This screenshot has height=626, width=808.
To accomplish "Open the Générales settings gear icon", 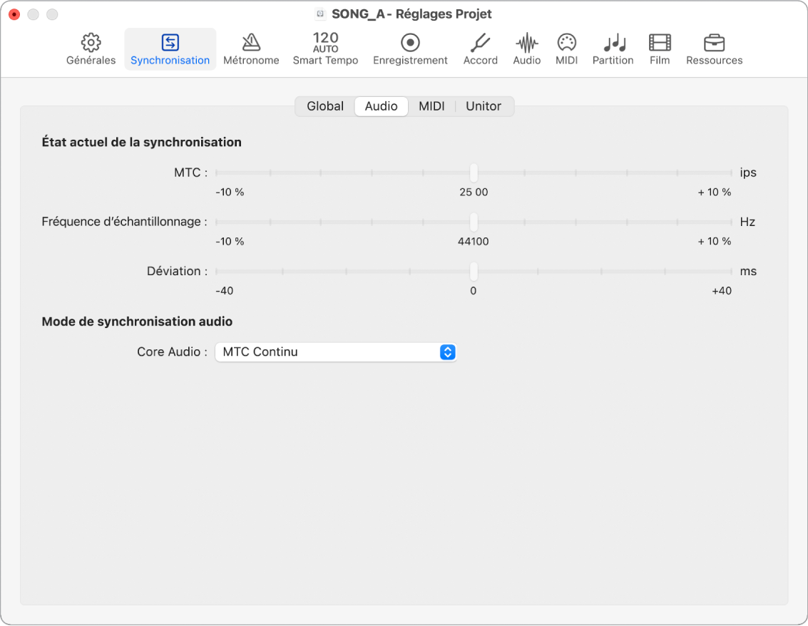I will tap(91, 43).
